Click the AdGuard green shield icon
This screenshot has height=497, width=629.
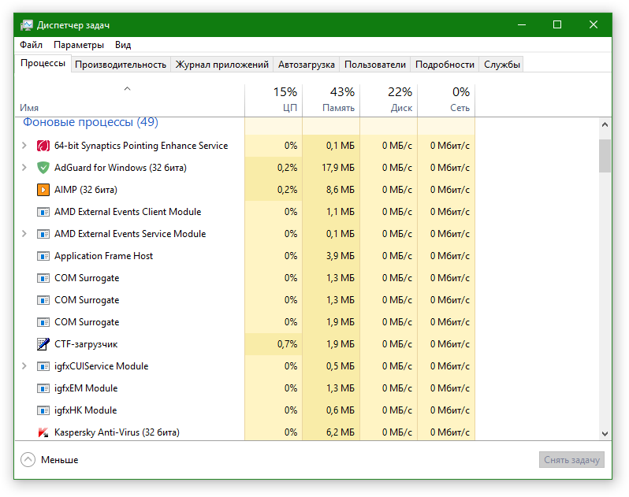43,168
